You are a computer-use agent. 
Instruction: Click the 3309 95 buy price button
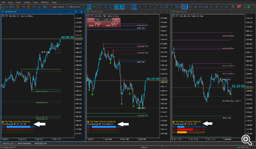coord(112,25)
